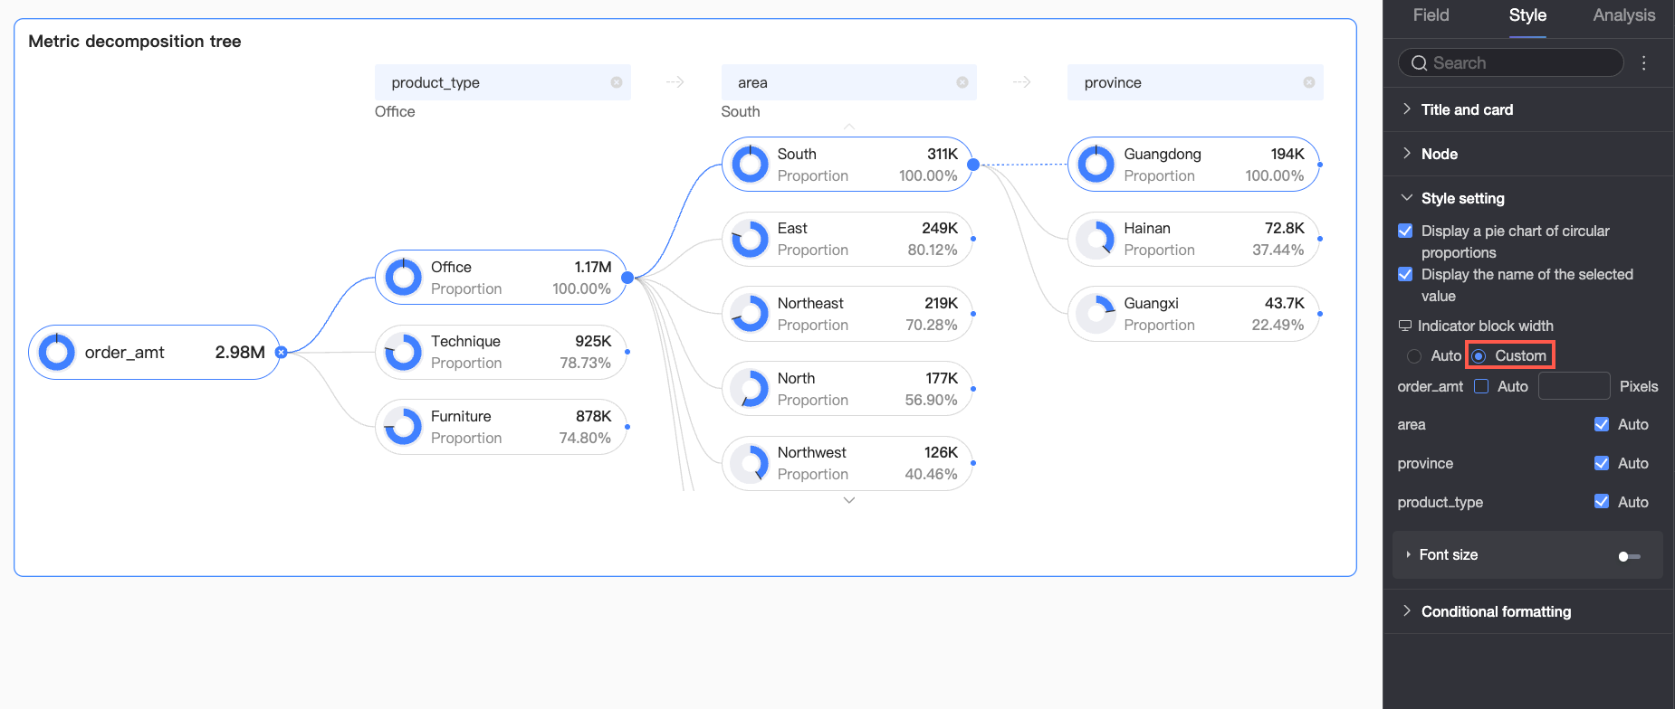This screenshot has height=709, width=1675.
Task: Click the South node pie chart icon
Action: 750,165
